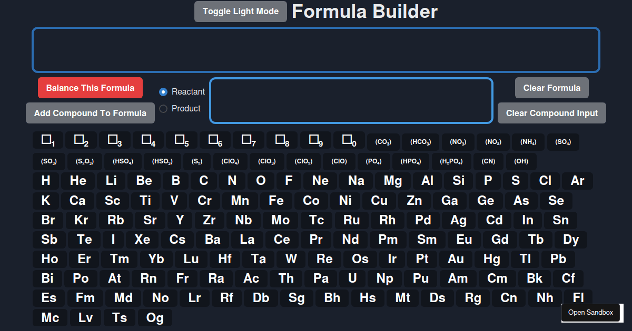
Task: Select the element Fe
Action: click(x=276, y=201)
